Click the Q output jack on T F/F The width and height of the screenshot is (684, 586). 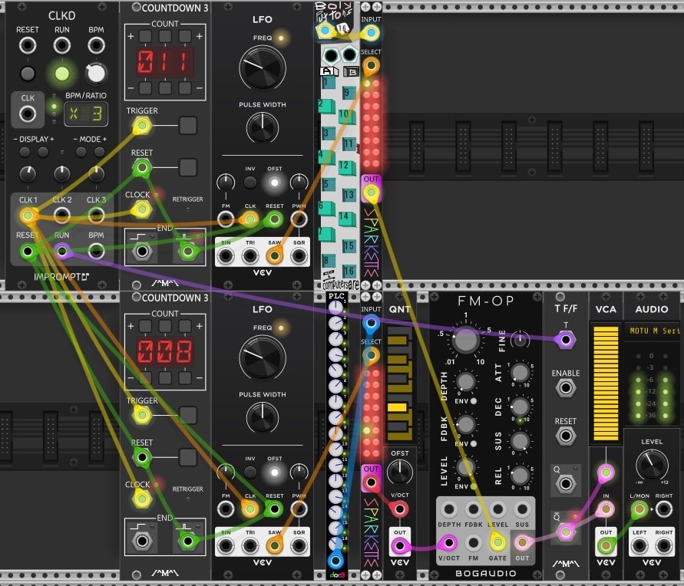565,484
